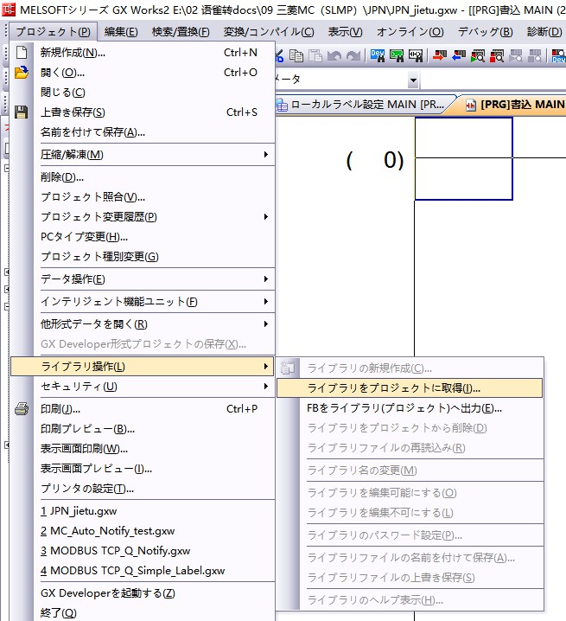This screenshot has width=566, height=621.
Task: Switch to [PRG]書込 MAIN tab
Action: pos(514,105)
